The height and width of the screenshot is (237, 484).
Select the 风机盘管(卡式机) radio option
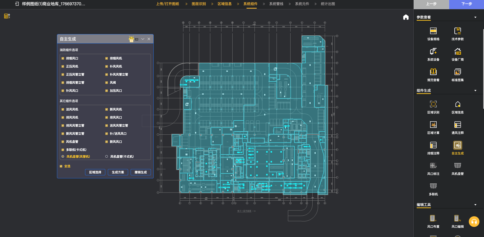coord(107,157)
